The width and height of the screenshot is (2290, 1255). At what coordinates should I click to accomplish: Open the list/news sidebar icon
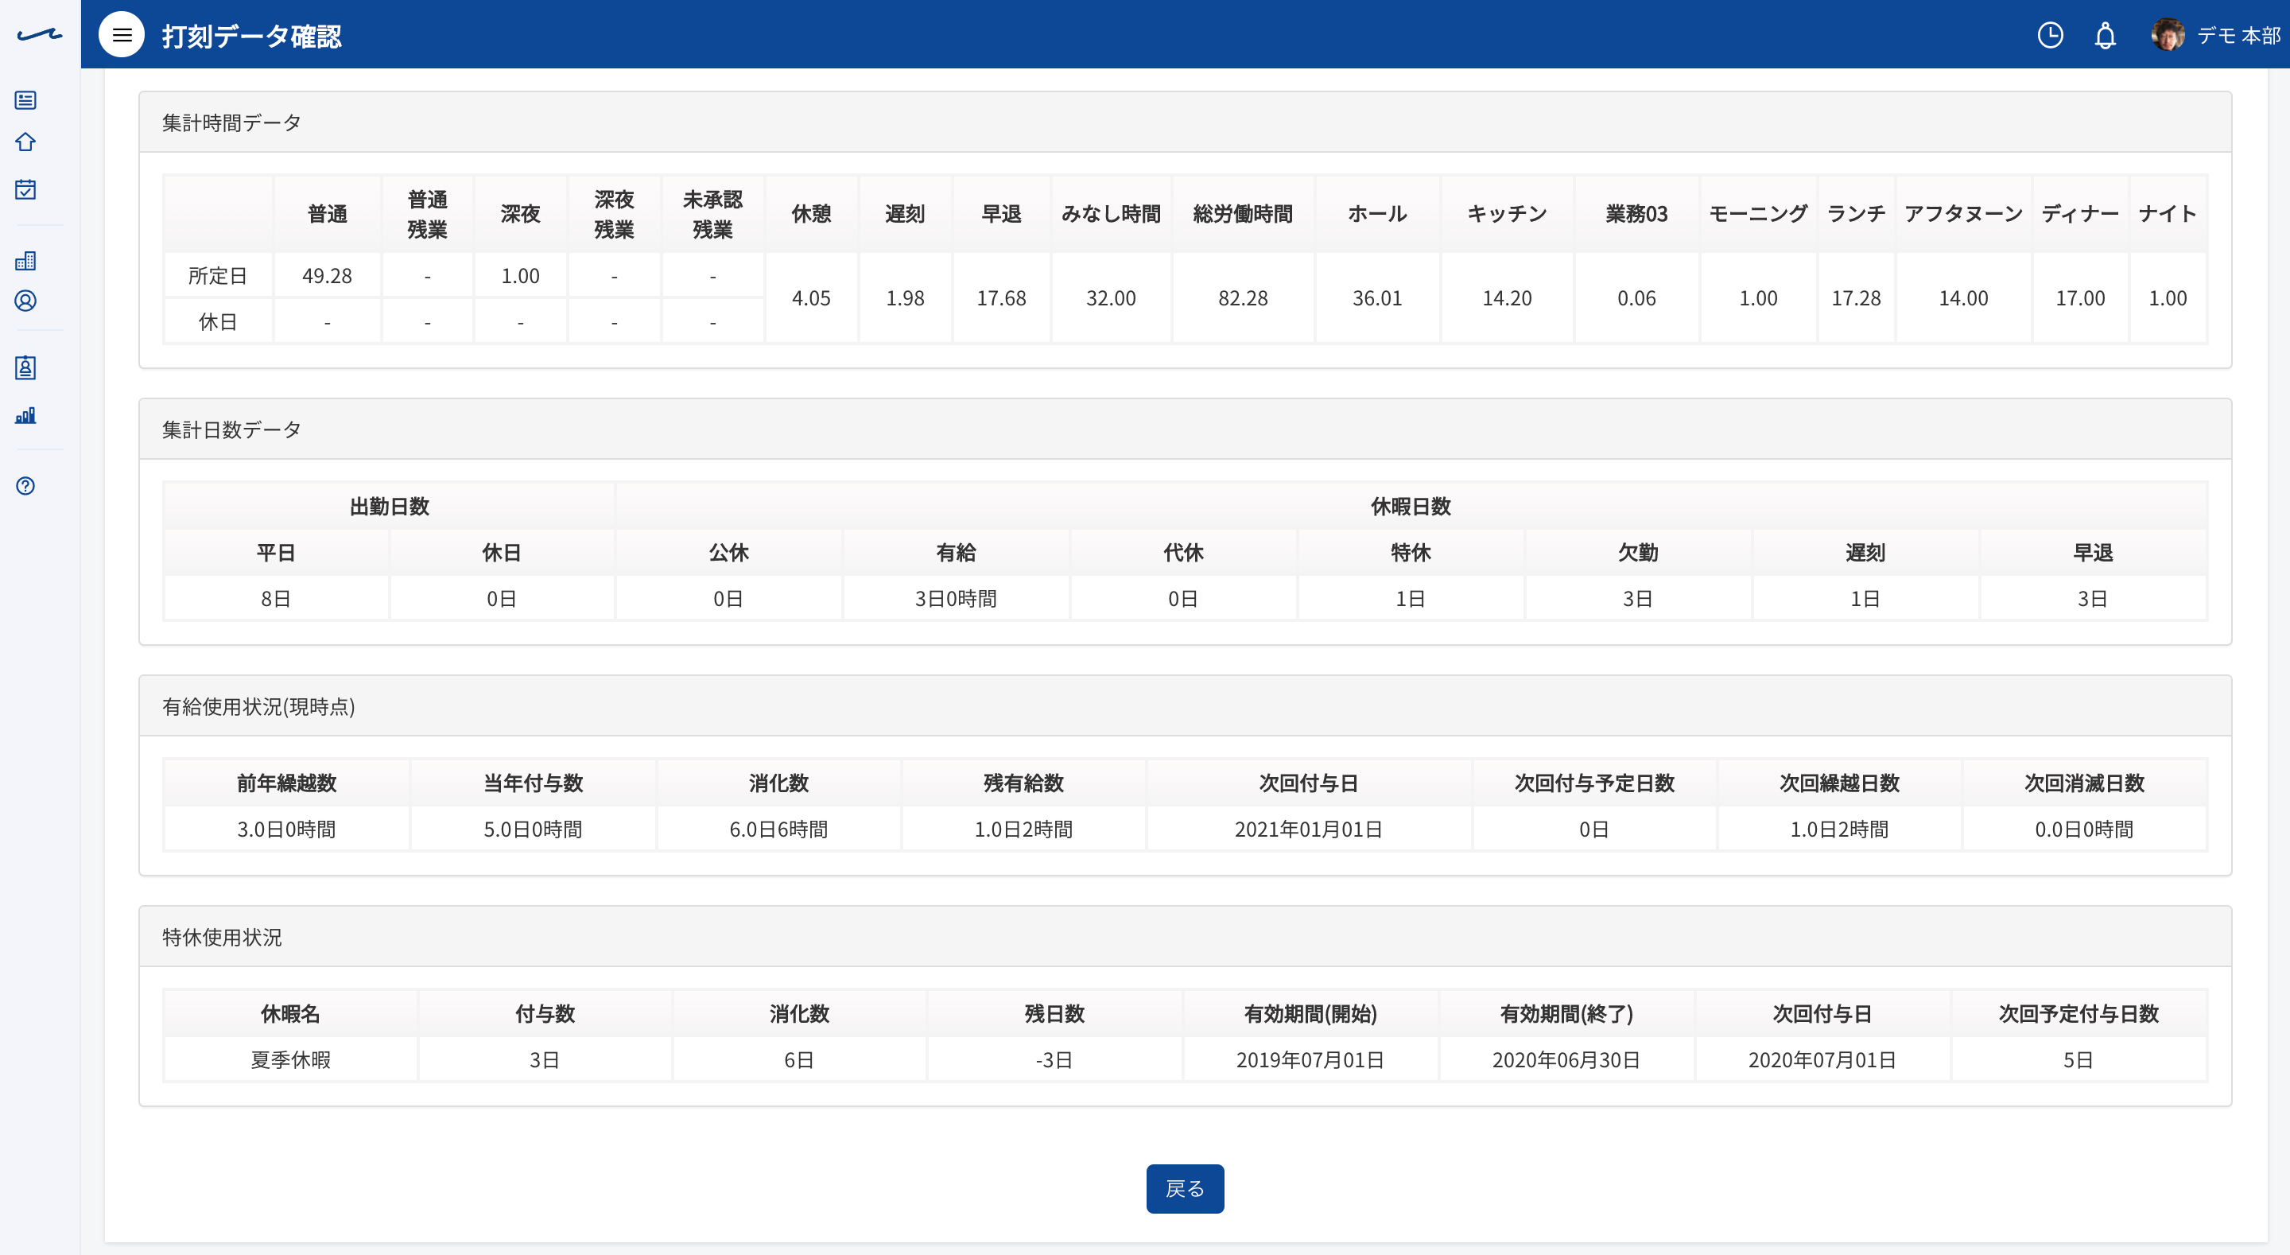point(25,99)
